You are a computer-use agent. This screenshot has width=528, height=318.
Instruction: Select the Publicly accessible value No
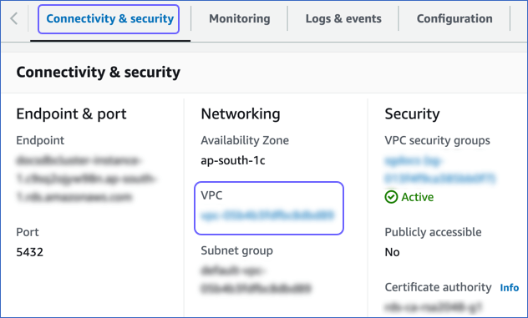point(392,252)
